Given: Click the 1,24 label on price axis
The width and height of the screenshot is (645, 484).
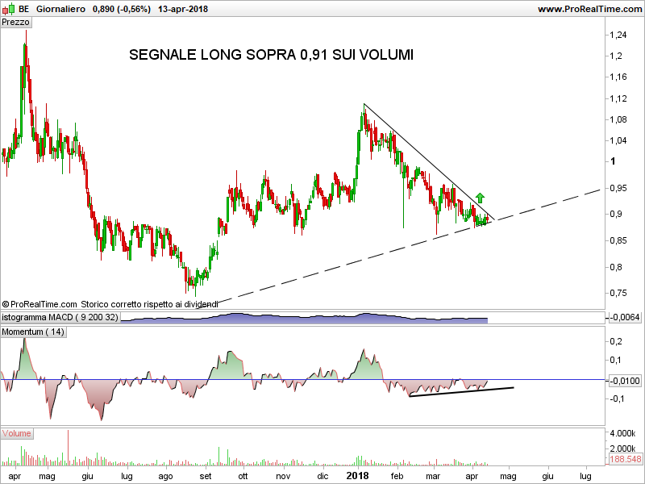Looking at the screenshot, I should click(618, 35).
